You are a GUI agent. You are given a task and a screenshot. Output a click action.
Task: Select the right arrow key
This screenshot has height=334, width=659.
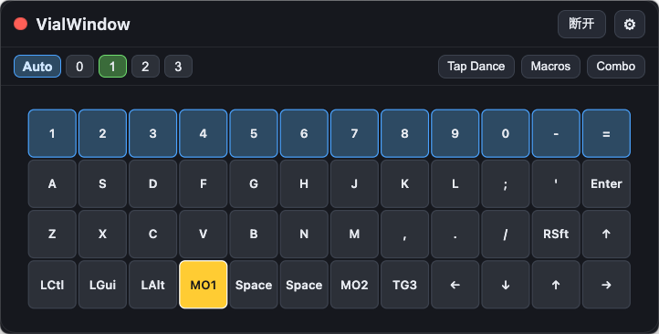pos(606,285)
